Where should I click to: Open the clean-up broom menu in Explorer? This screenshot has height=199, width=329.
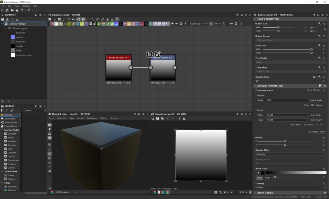(x=17, y=19)
